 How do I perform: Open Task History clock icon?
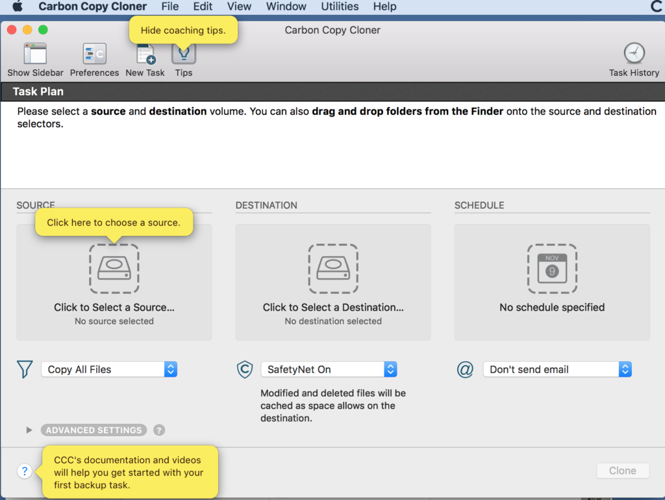[634, 54]
